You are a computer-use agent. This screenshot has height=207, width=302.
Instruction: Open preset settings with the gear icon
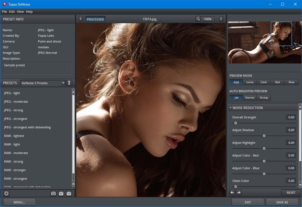(x=6, y=193)
